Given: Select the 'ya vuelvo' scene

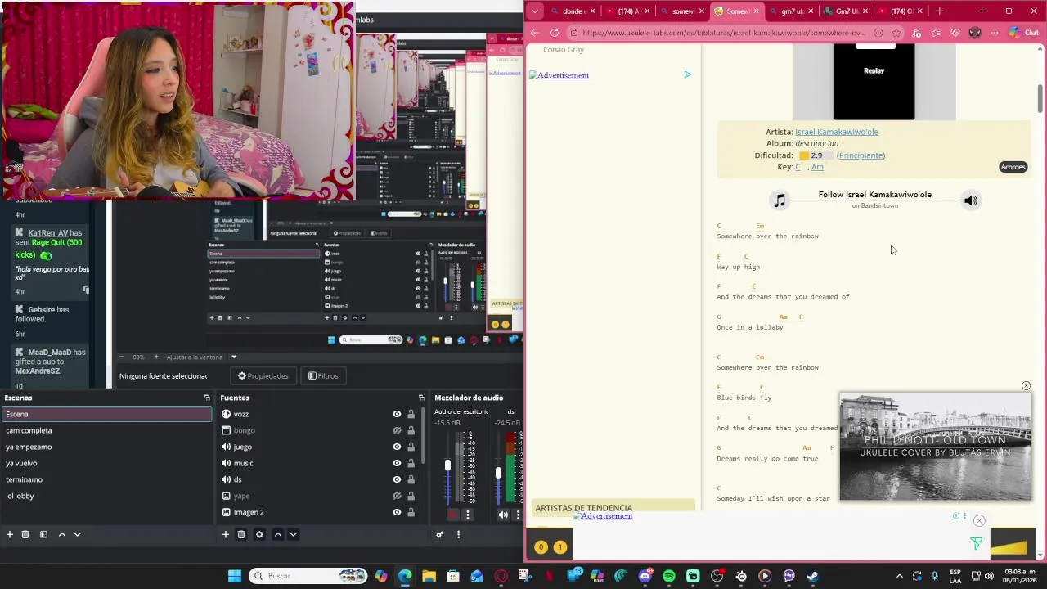Looking at the screenshot, I should (106, 463).
